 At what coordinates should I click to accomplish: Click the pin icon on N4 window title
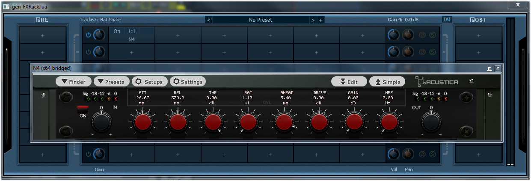pyautogui.click(x=489, y=68)
